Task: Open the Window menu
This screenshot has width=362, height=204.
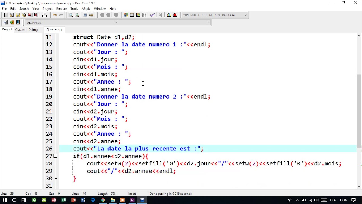Action: point(100,9)
